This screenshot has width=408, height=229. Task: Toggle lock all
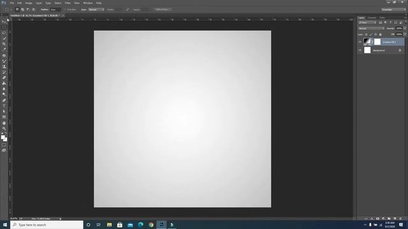point(380,34)
